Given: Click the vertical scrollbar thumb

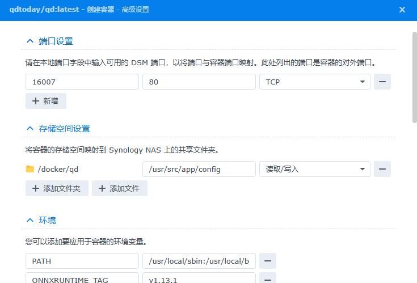Looking at the screenshot, I should 414,77.
